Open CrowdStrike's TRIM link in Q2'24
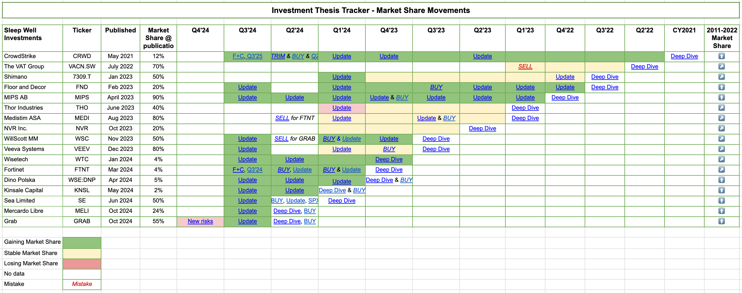Viewport: 742px width, 293px height. coord(278,56)
